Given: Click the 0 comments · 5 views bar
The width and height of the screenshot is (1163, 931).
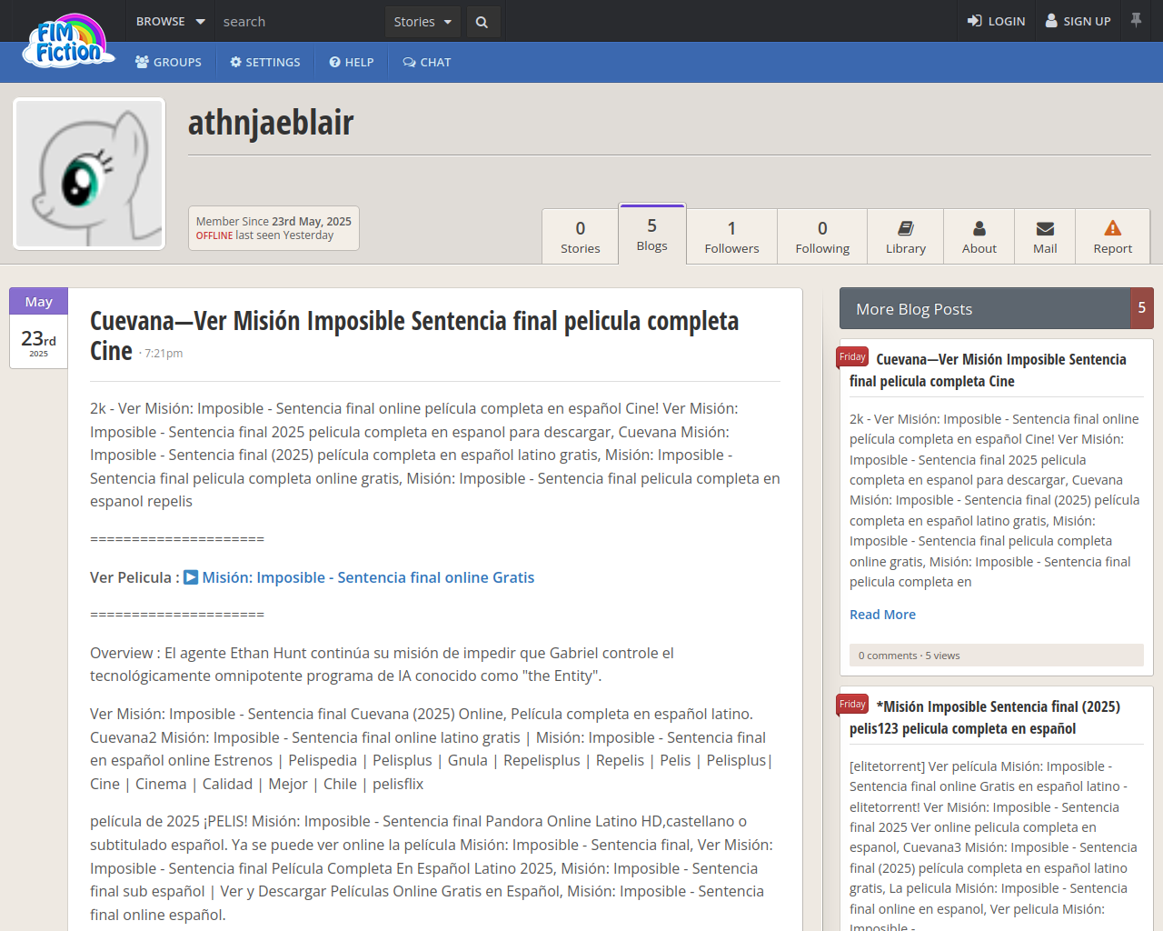Looking at the screenshot, I should click(x=997, y=656).
